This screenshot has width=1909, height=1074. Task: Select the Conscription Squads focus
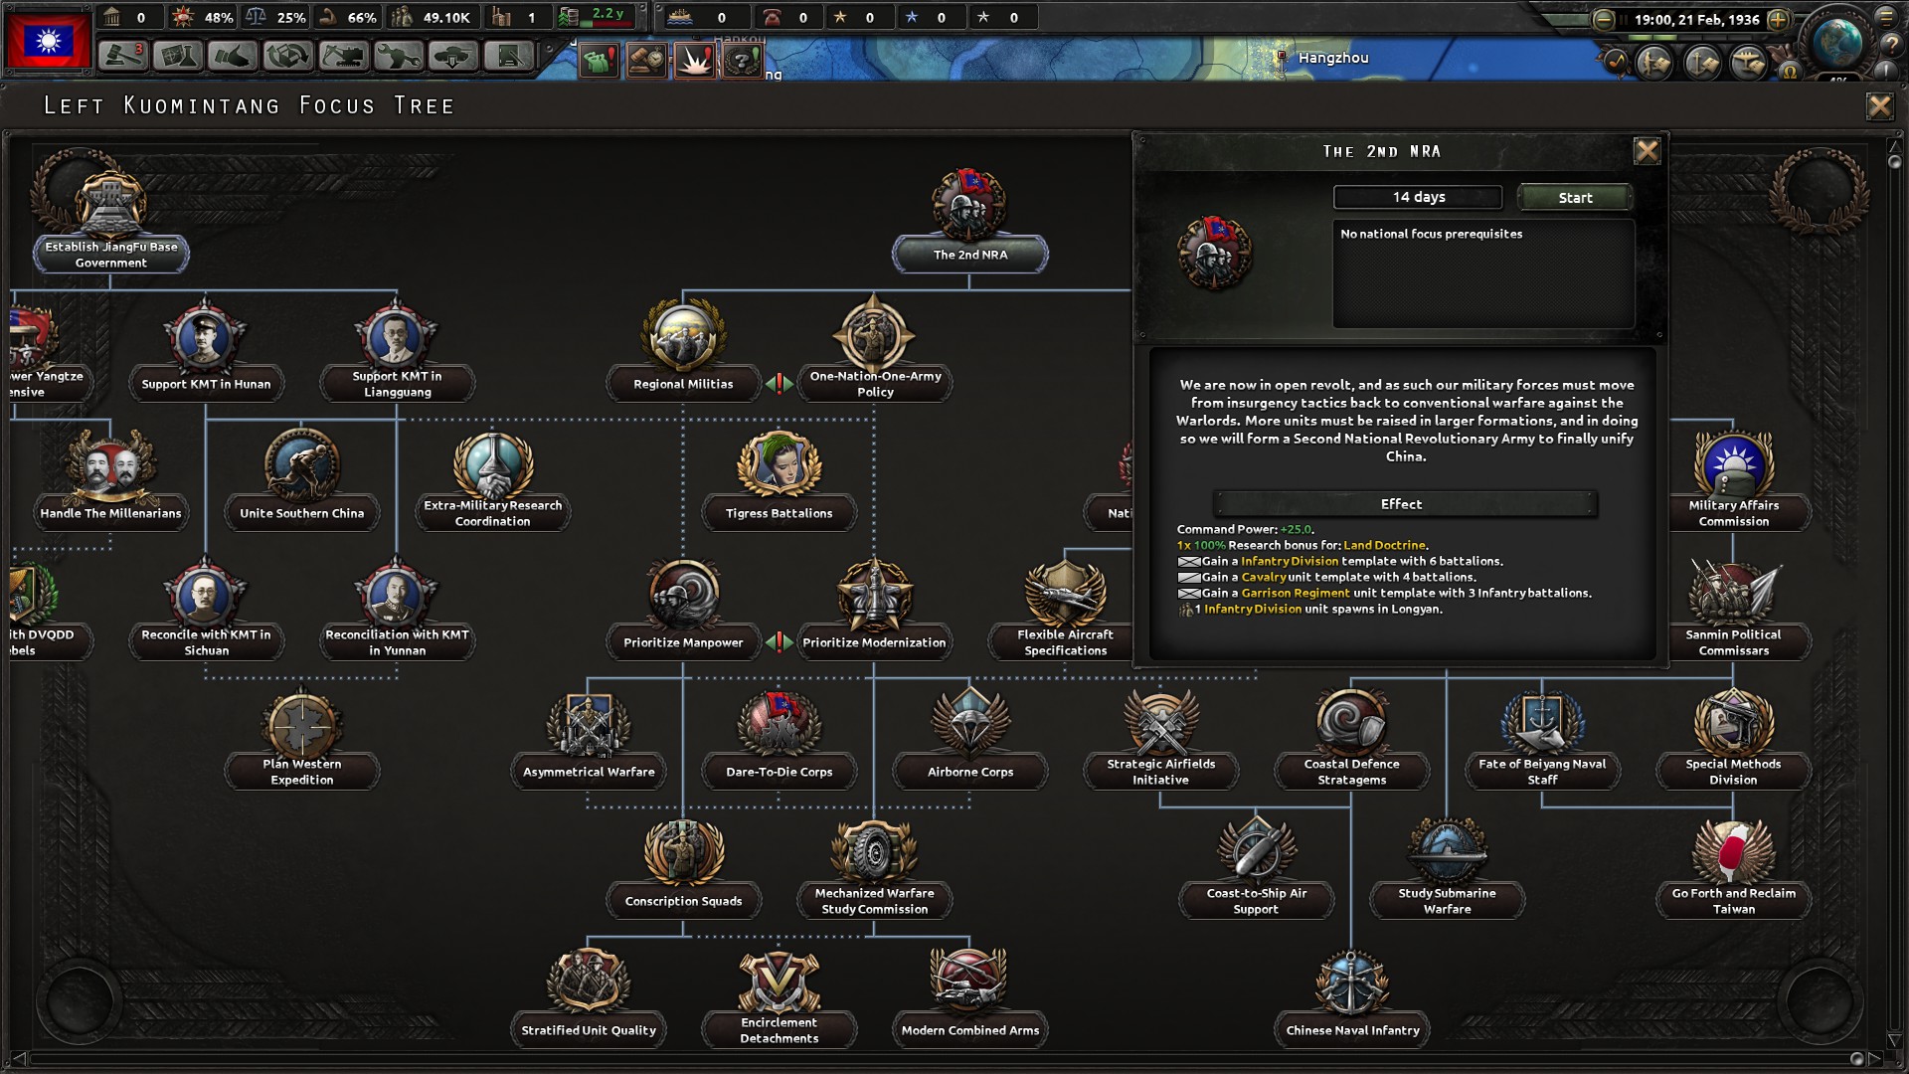[683, 867]
